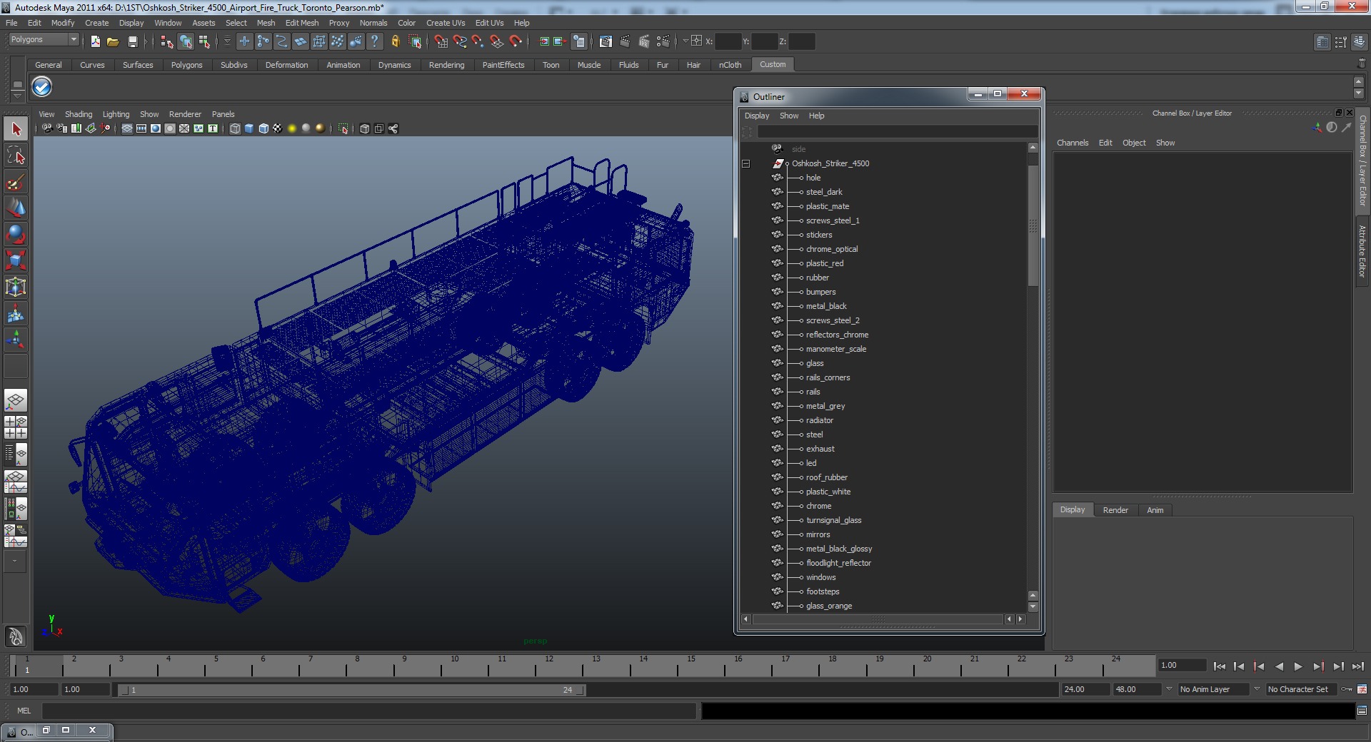The image size is (1371, 742).
Task: Open Polygons menu set dropdown
Action: (43, 40)
